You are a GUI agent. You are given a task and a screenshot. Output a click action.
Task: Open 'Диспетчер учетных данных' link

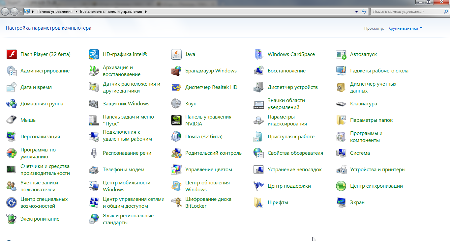[x=373, y=87]
